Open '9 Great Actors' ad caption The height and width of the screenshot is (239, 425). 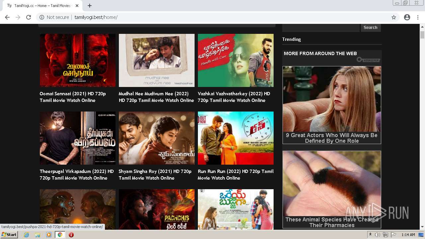[332, 138]
